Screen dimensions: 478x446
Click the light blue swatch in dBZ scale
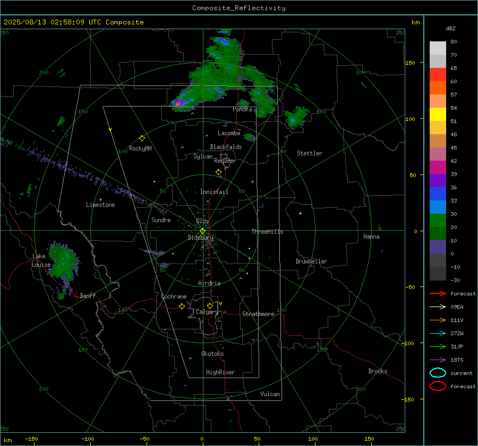point(438,207)
